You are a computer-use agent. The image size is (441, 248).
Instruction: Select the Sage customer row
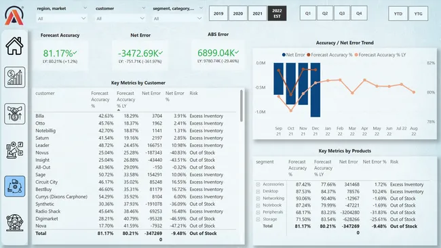135,175
